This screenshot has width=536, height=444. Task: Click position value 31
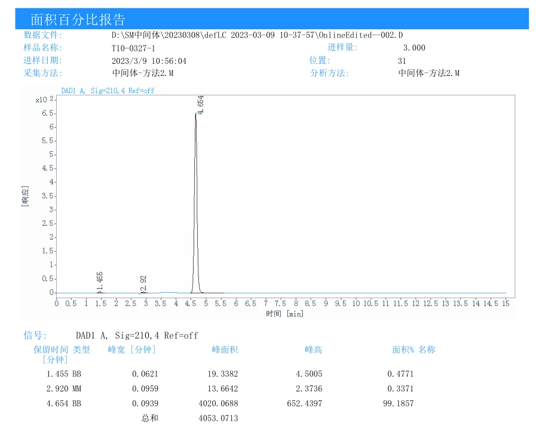402,61
